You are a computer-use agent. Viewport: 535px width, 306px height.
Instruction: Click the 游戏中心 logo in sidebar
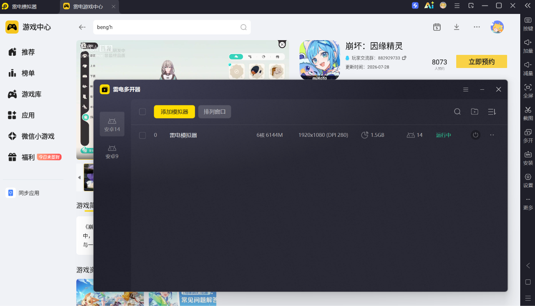tap(12, 27)
